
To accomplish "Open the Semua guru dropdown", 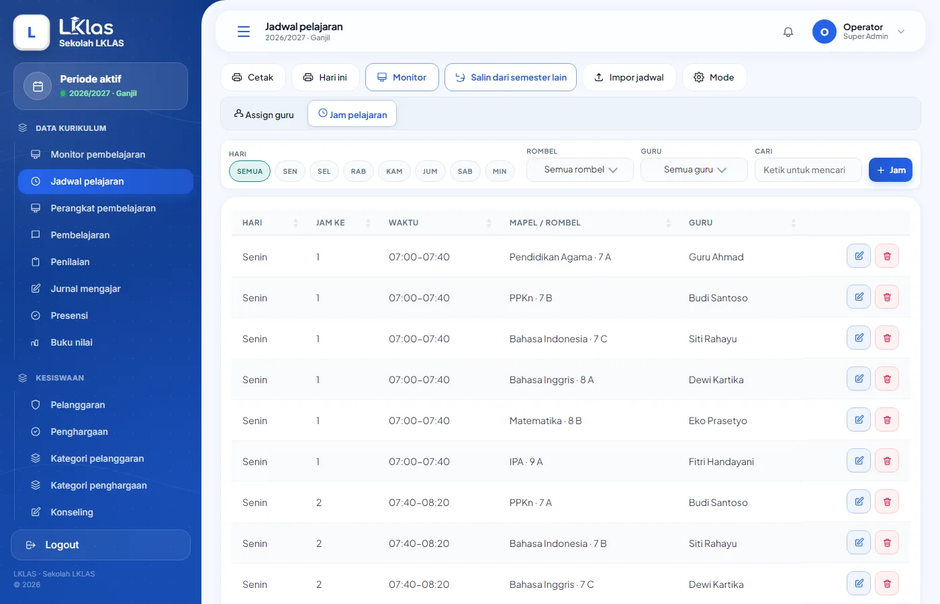I will tap(694, 170).
